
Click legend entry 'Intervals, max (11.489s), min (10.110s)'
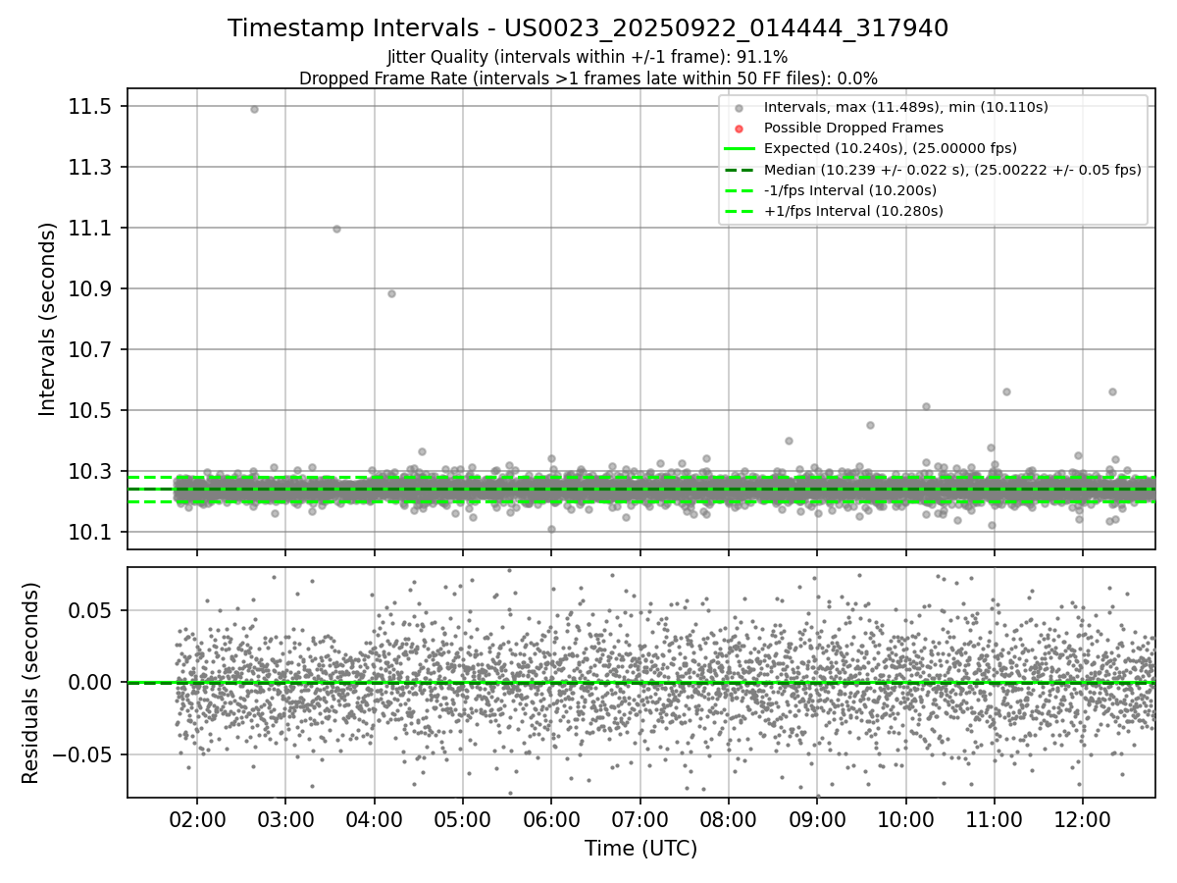905,107
